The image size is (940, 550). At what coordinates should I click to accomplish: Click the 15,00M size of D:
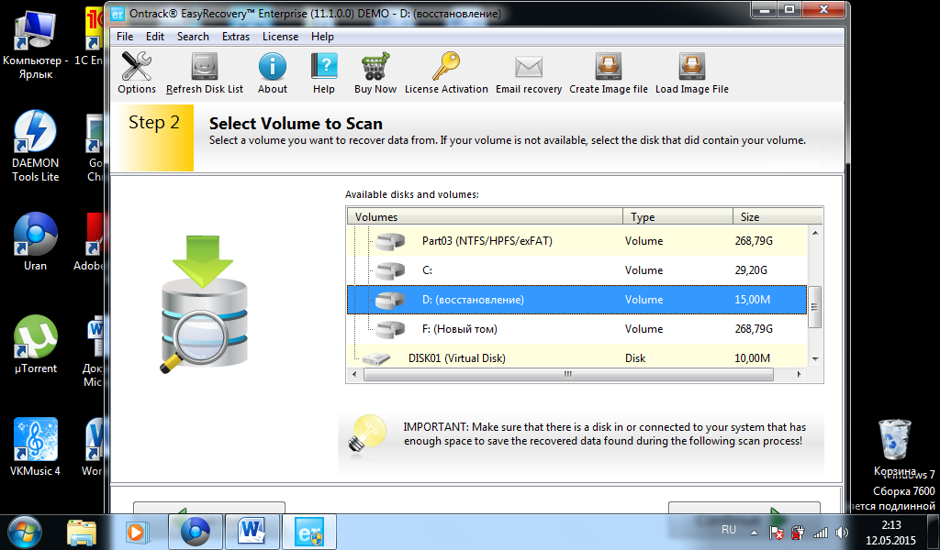point(753,300)
